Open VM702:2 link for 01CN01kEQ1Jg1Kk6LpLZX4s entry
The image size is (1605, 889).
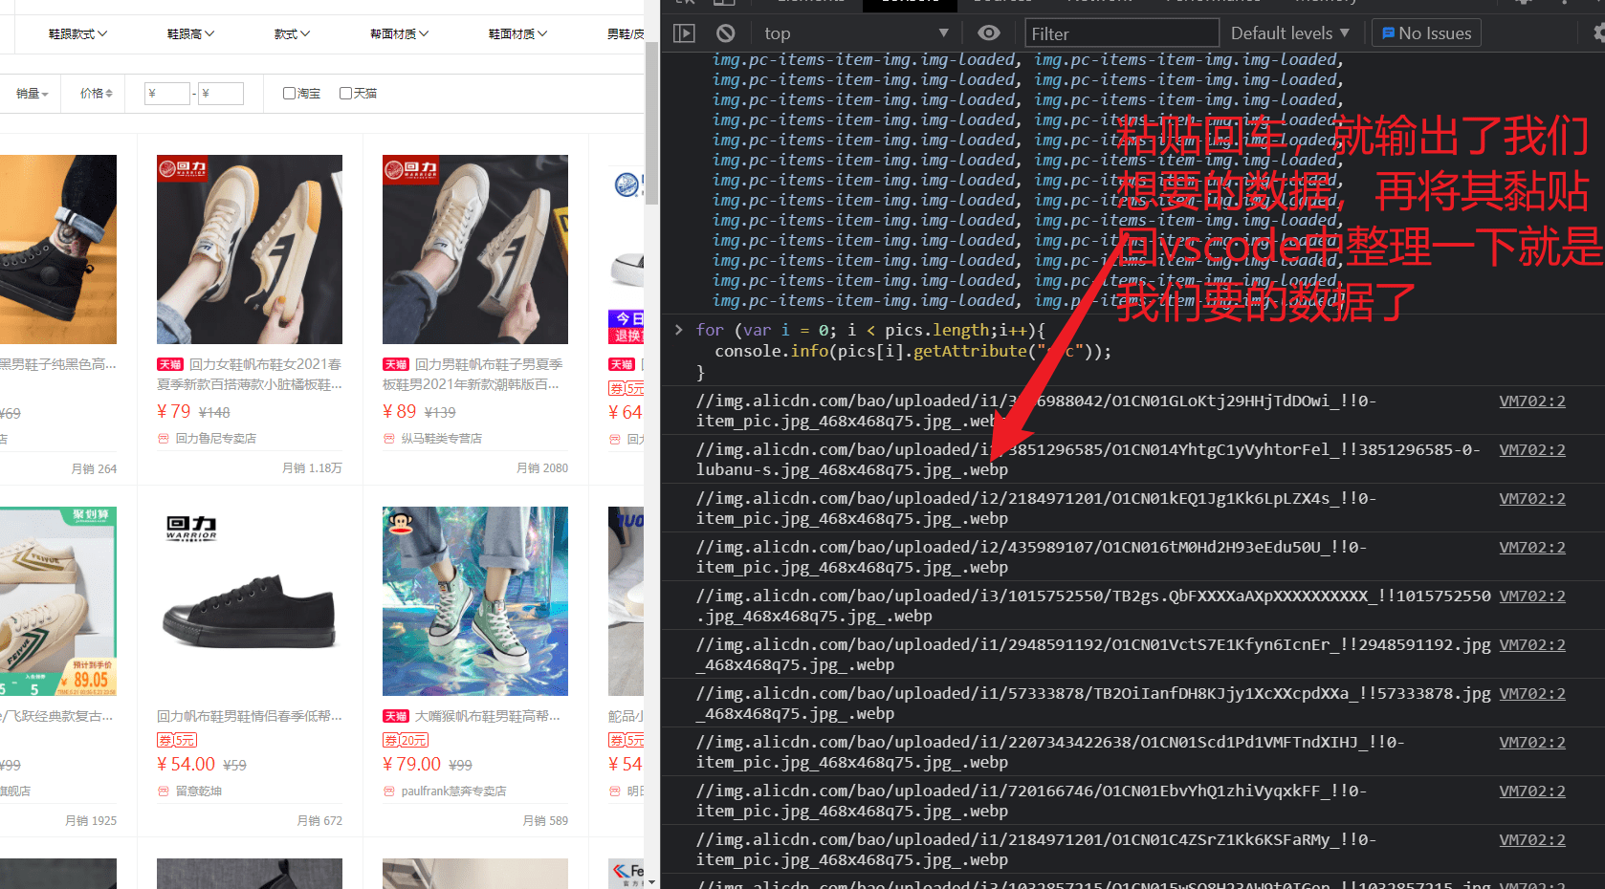tap(1532, 499)
